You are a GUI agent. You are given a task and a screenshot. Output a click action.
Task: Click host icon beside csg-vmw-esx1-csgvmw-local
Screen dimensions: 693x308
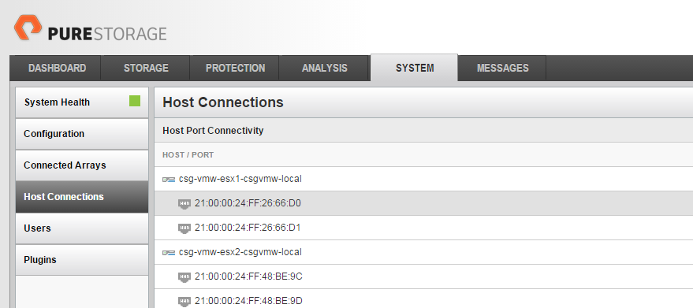click(x=169, y=180)
